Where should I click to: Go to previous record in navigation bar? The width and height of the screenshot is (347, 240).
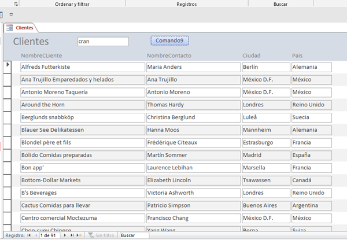point(35,235)
